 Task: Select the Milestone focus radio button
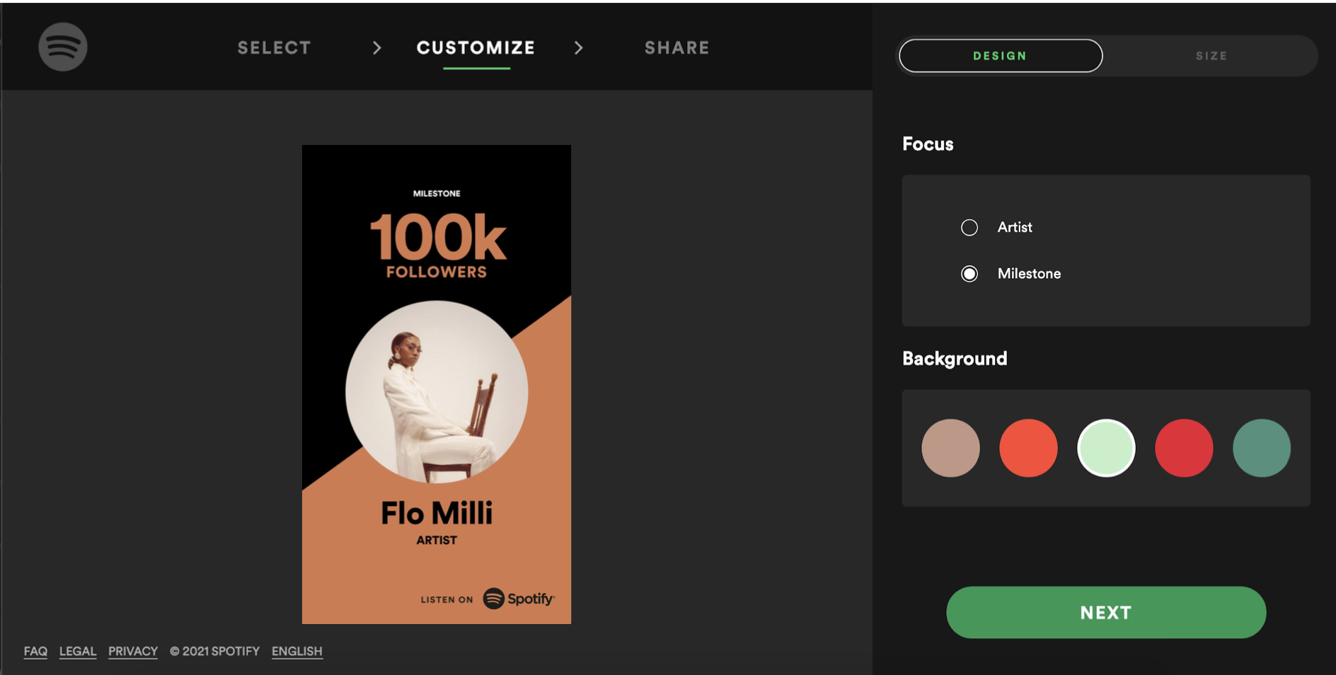pos(969,274)
